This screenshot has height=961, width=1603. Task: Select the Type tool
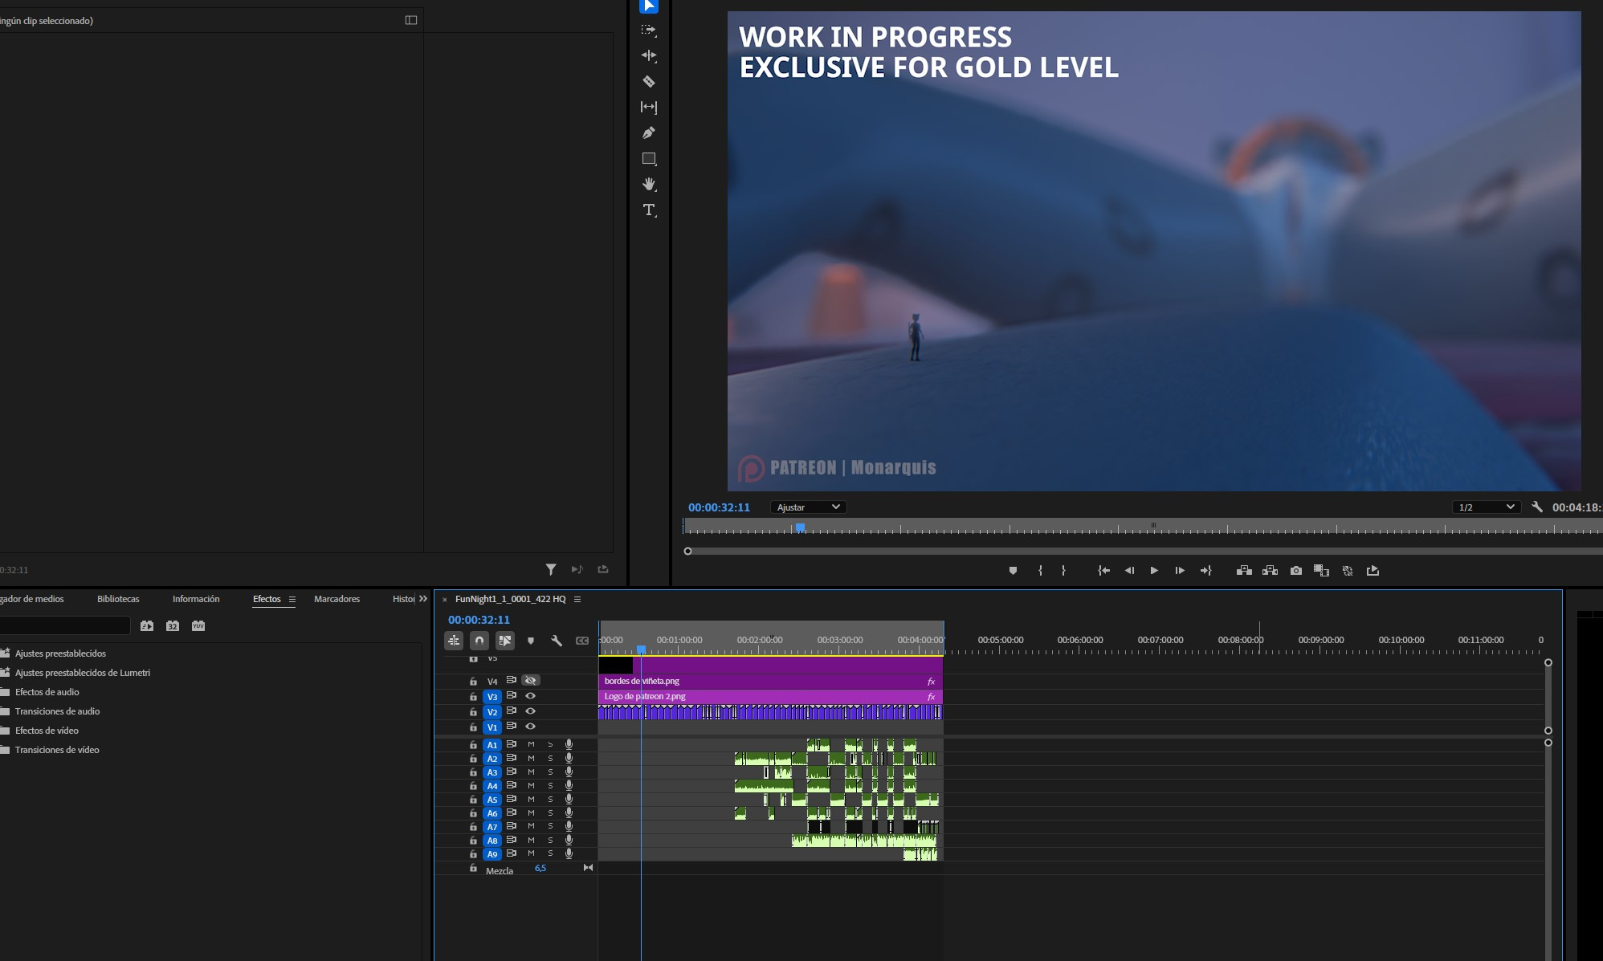[x=649, y=210]
